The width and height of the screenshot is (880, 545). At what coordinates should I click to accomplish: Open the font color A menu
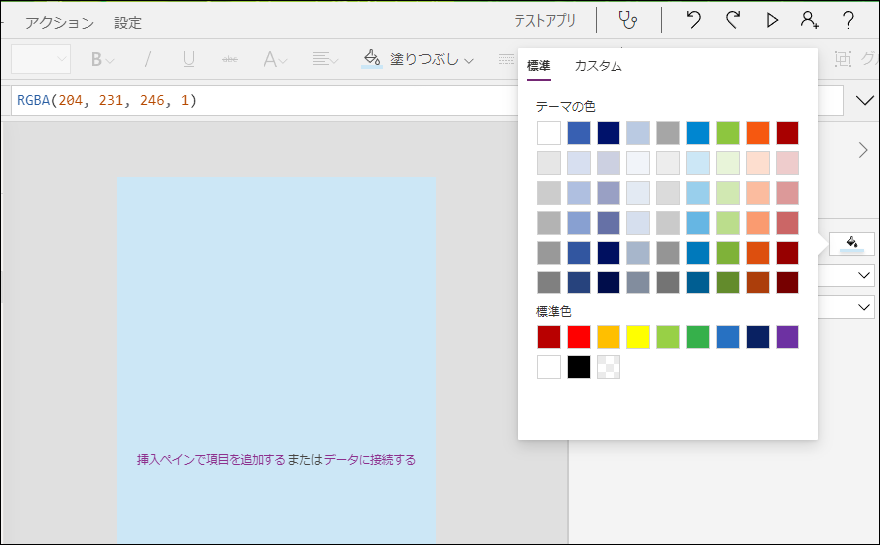tap(275, 59)
